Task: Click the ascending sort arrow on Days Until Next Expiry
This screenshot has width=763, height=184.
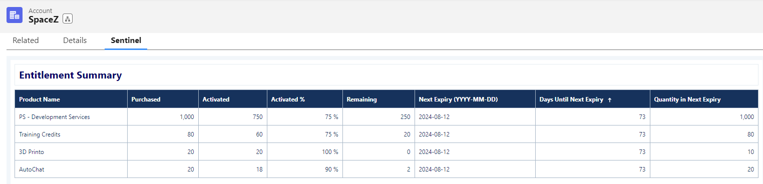Action: click(x=609, y=99)
